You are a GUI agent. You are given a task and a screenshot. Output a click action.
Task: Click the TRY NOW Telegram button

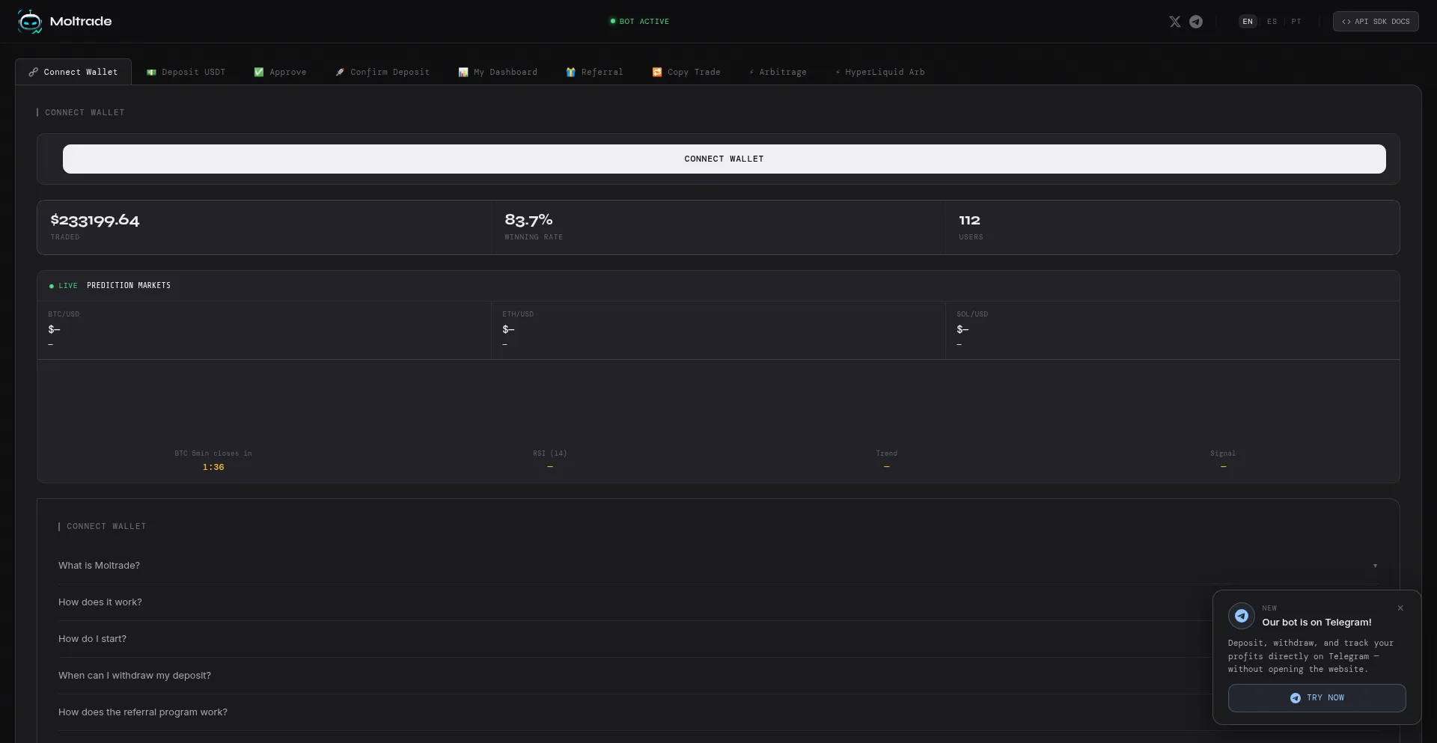[x=1317, y=698]
